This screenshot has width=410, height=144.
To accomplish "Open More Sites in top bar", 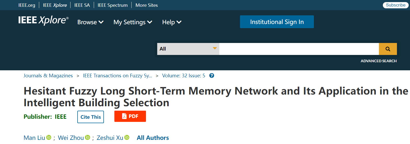I will point(147,5).
